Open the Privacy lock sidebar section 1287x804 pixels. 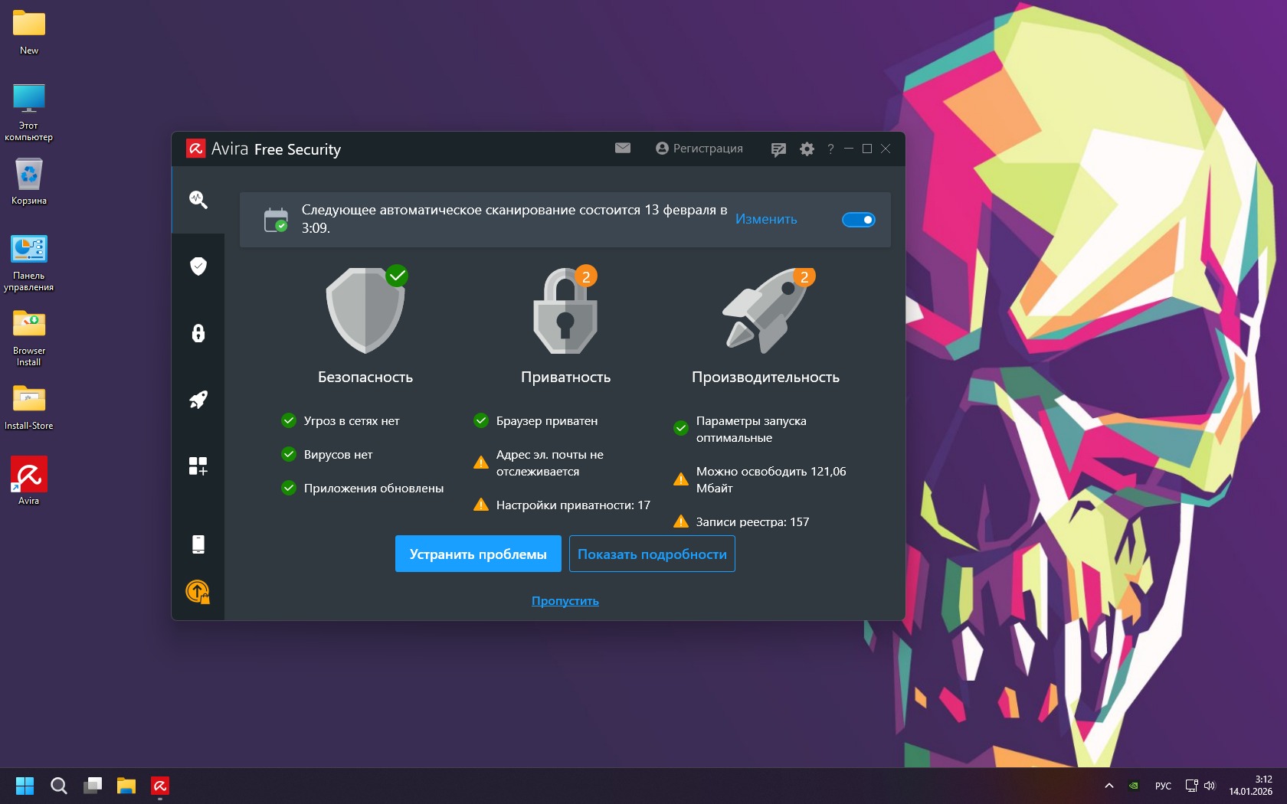[198, 333]
